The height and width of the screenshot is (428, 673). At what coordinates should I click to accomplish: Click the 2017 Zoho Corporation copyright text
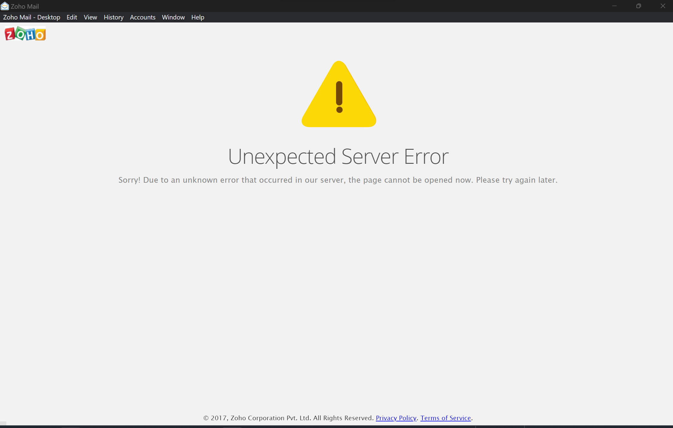point(288,418)
